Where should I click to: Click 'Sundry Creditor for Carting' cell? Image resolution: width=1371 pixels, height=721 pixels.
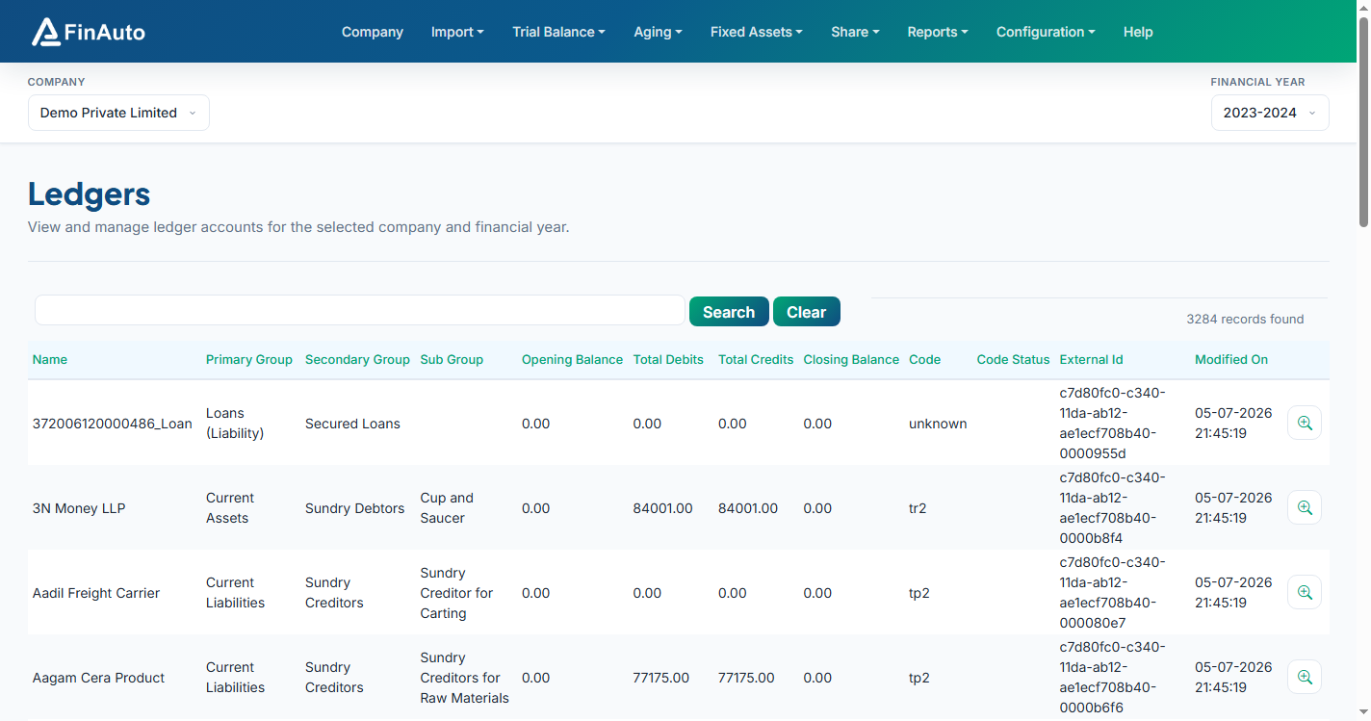pos(456,593)
